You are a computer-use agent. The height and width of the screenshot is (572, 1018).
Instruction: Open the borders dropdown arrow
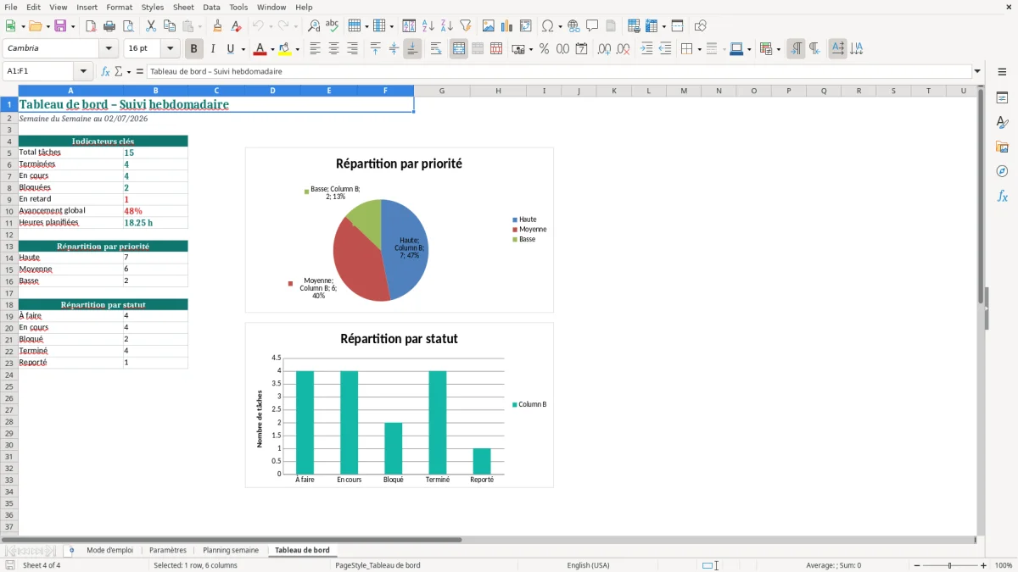pyautogui.click(x=698, y=50)
